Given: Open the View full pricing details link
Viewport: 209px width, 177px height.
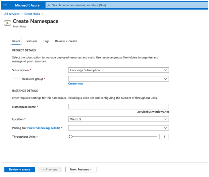Looking at the screenshot, I should (44, 128).
